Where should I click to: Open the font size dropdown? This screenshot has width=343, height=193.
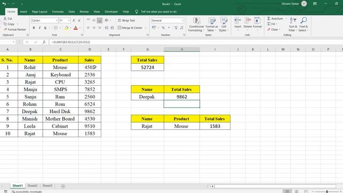click(x=69, y=20)
